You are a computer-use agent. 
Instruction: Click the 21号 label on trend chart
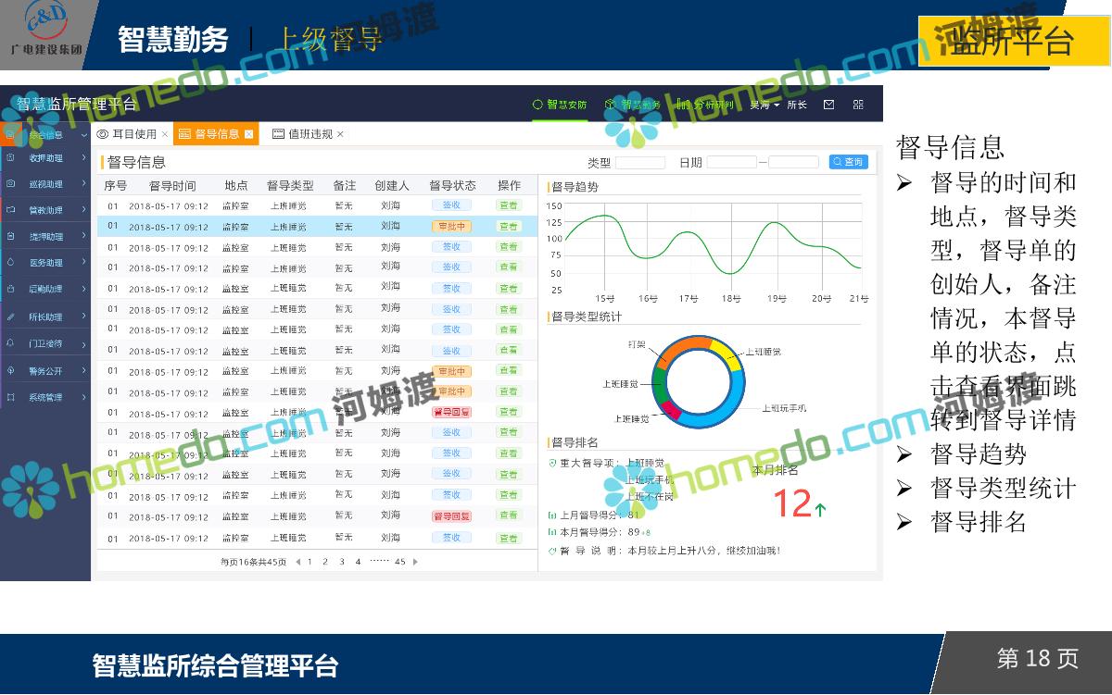pos(859,299)
